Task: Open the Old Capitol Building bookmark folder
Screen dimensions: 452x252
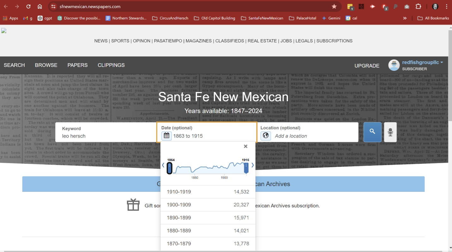Action: click(x=214, y=18)
